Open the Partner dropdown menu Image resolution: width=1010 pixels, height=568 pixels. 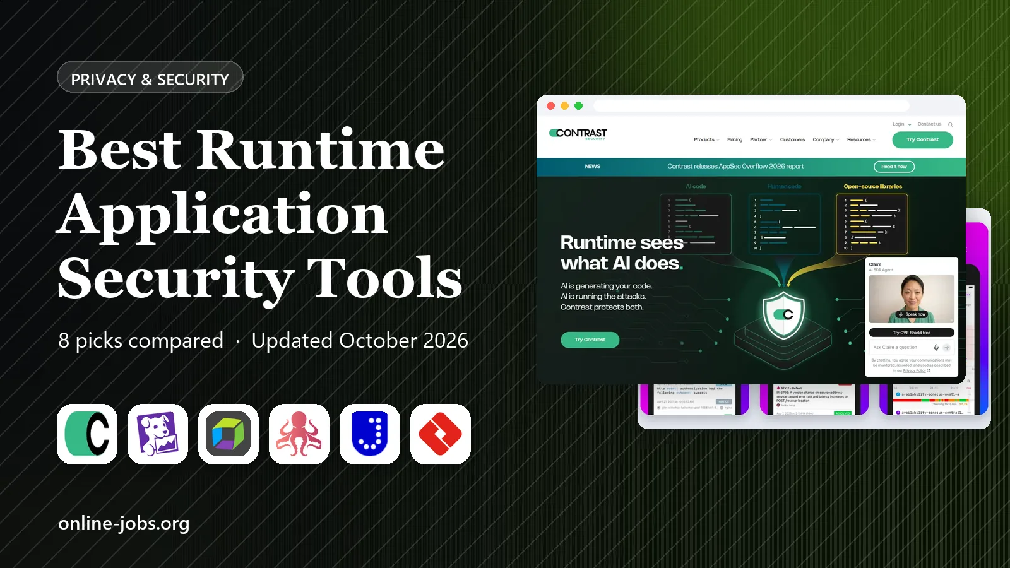[x=761, y=139]
